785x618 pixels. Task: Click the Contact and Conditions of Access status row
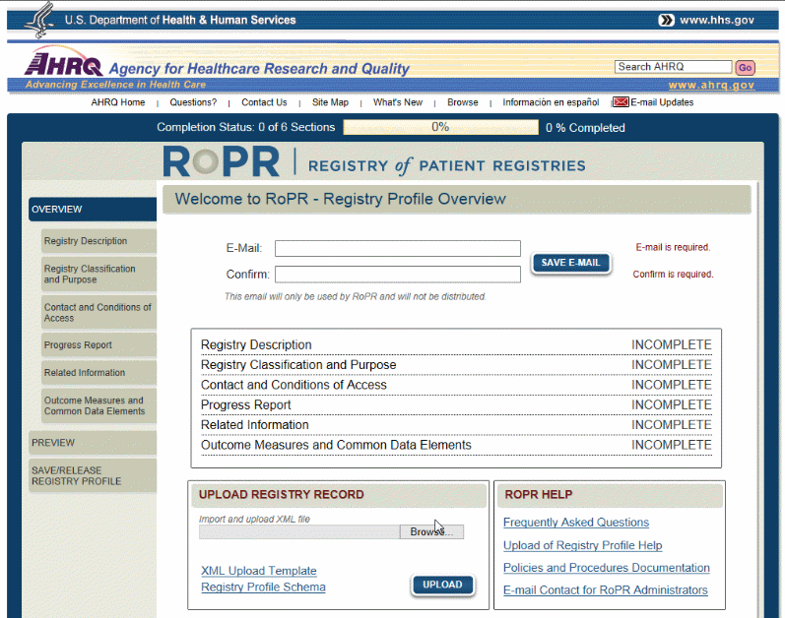[x=456, y=385]
